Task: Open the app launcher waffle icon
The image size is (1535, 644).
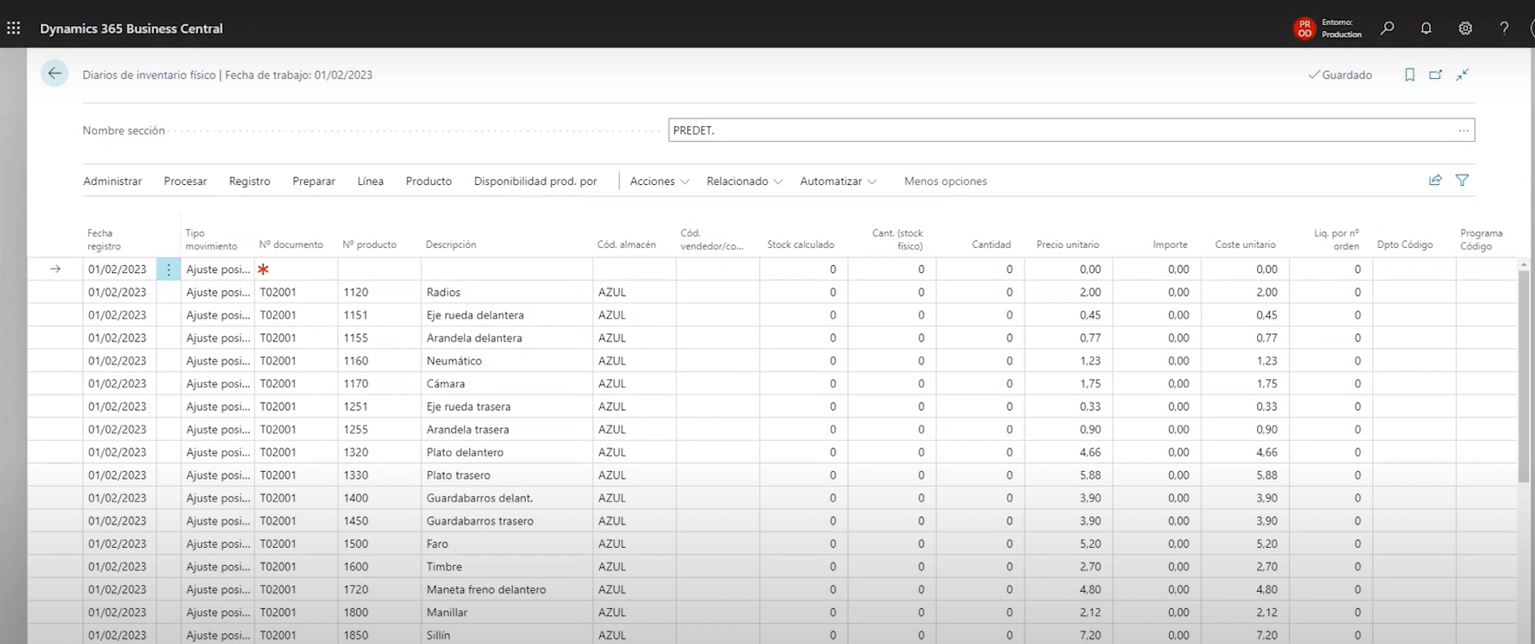Action: (14, 29)
